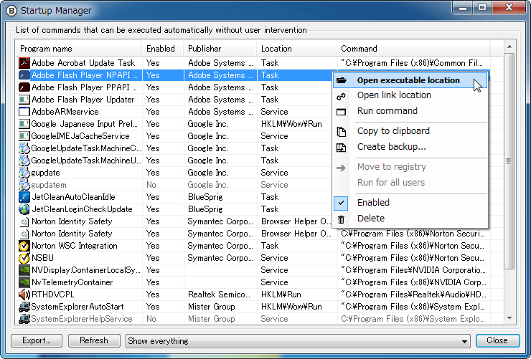This screenshot has height=359, width=531.
Task: Click the Startup Manager app icon in title bar
Action: point(11,11)
